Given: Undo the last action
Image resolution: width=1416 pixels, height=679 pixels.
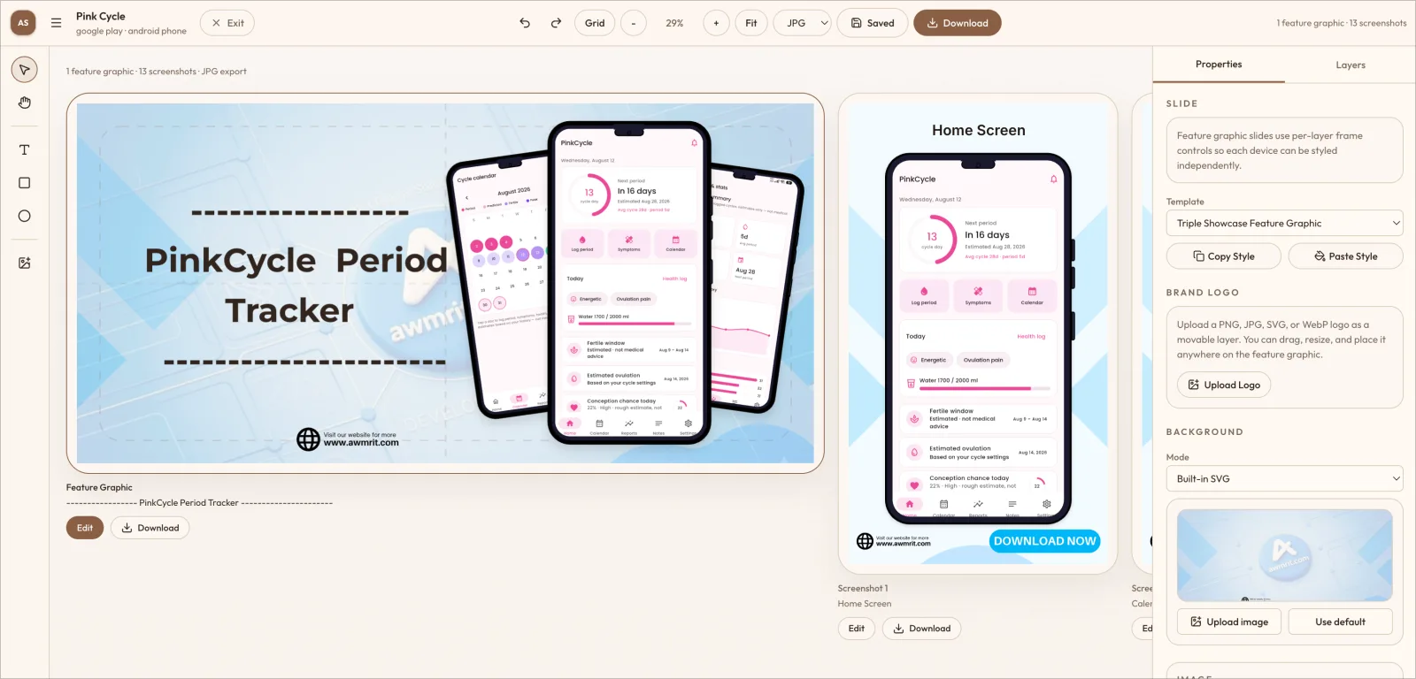Looking at the screenshot, I should [525, 23].
